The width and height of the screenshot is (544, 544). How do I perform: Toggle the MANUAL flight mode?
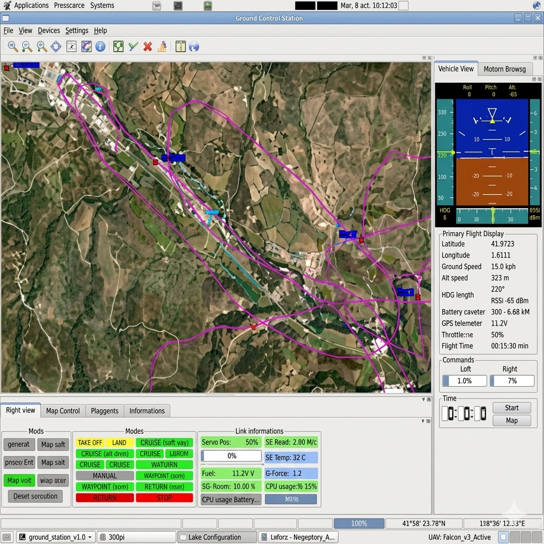[x=105, y=476]
